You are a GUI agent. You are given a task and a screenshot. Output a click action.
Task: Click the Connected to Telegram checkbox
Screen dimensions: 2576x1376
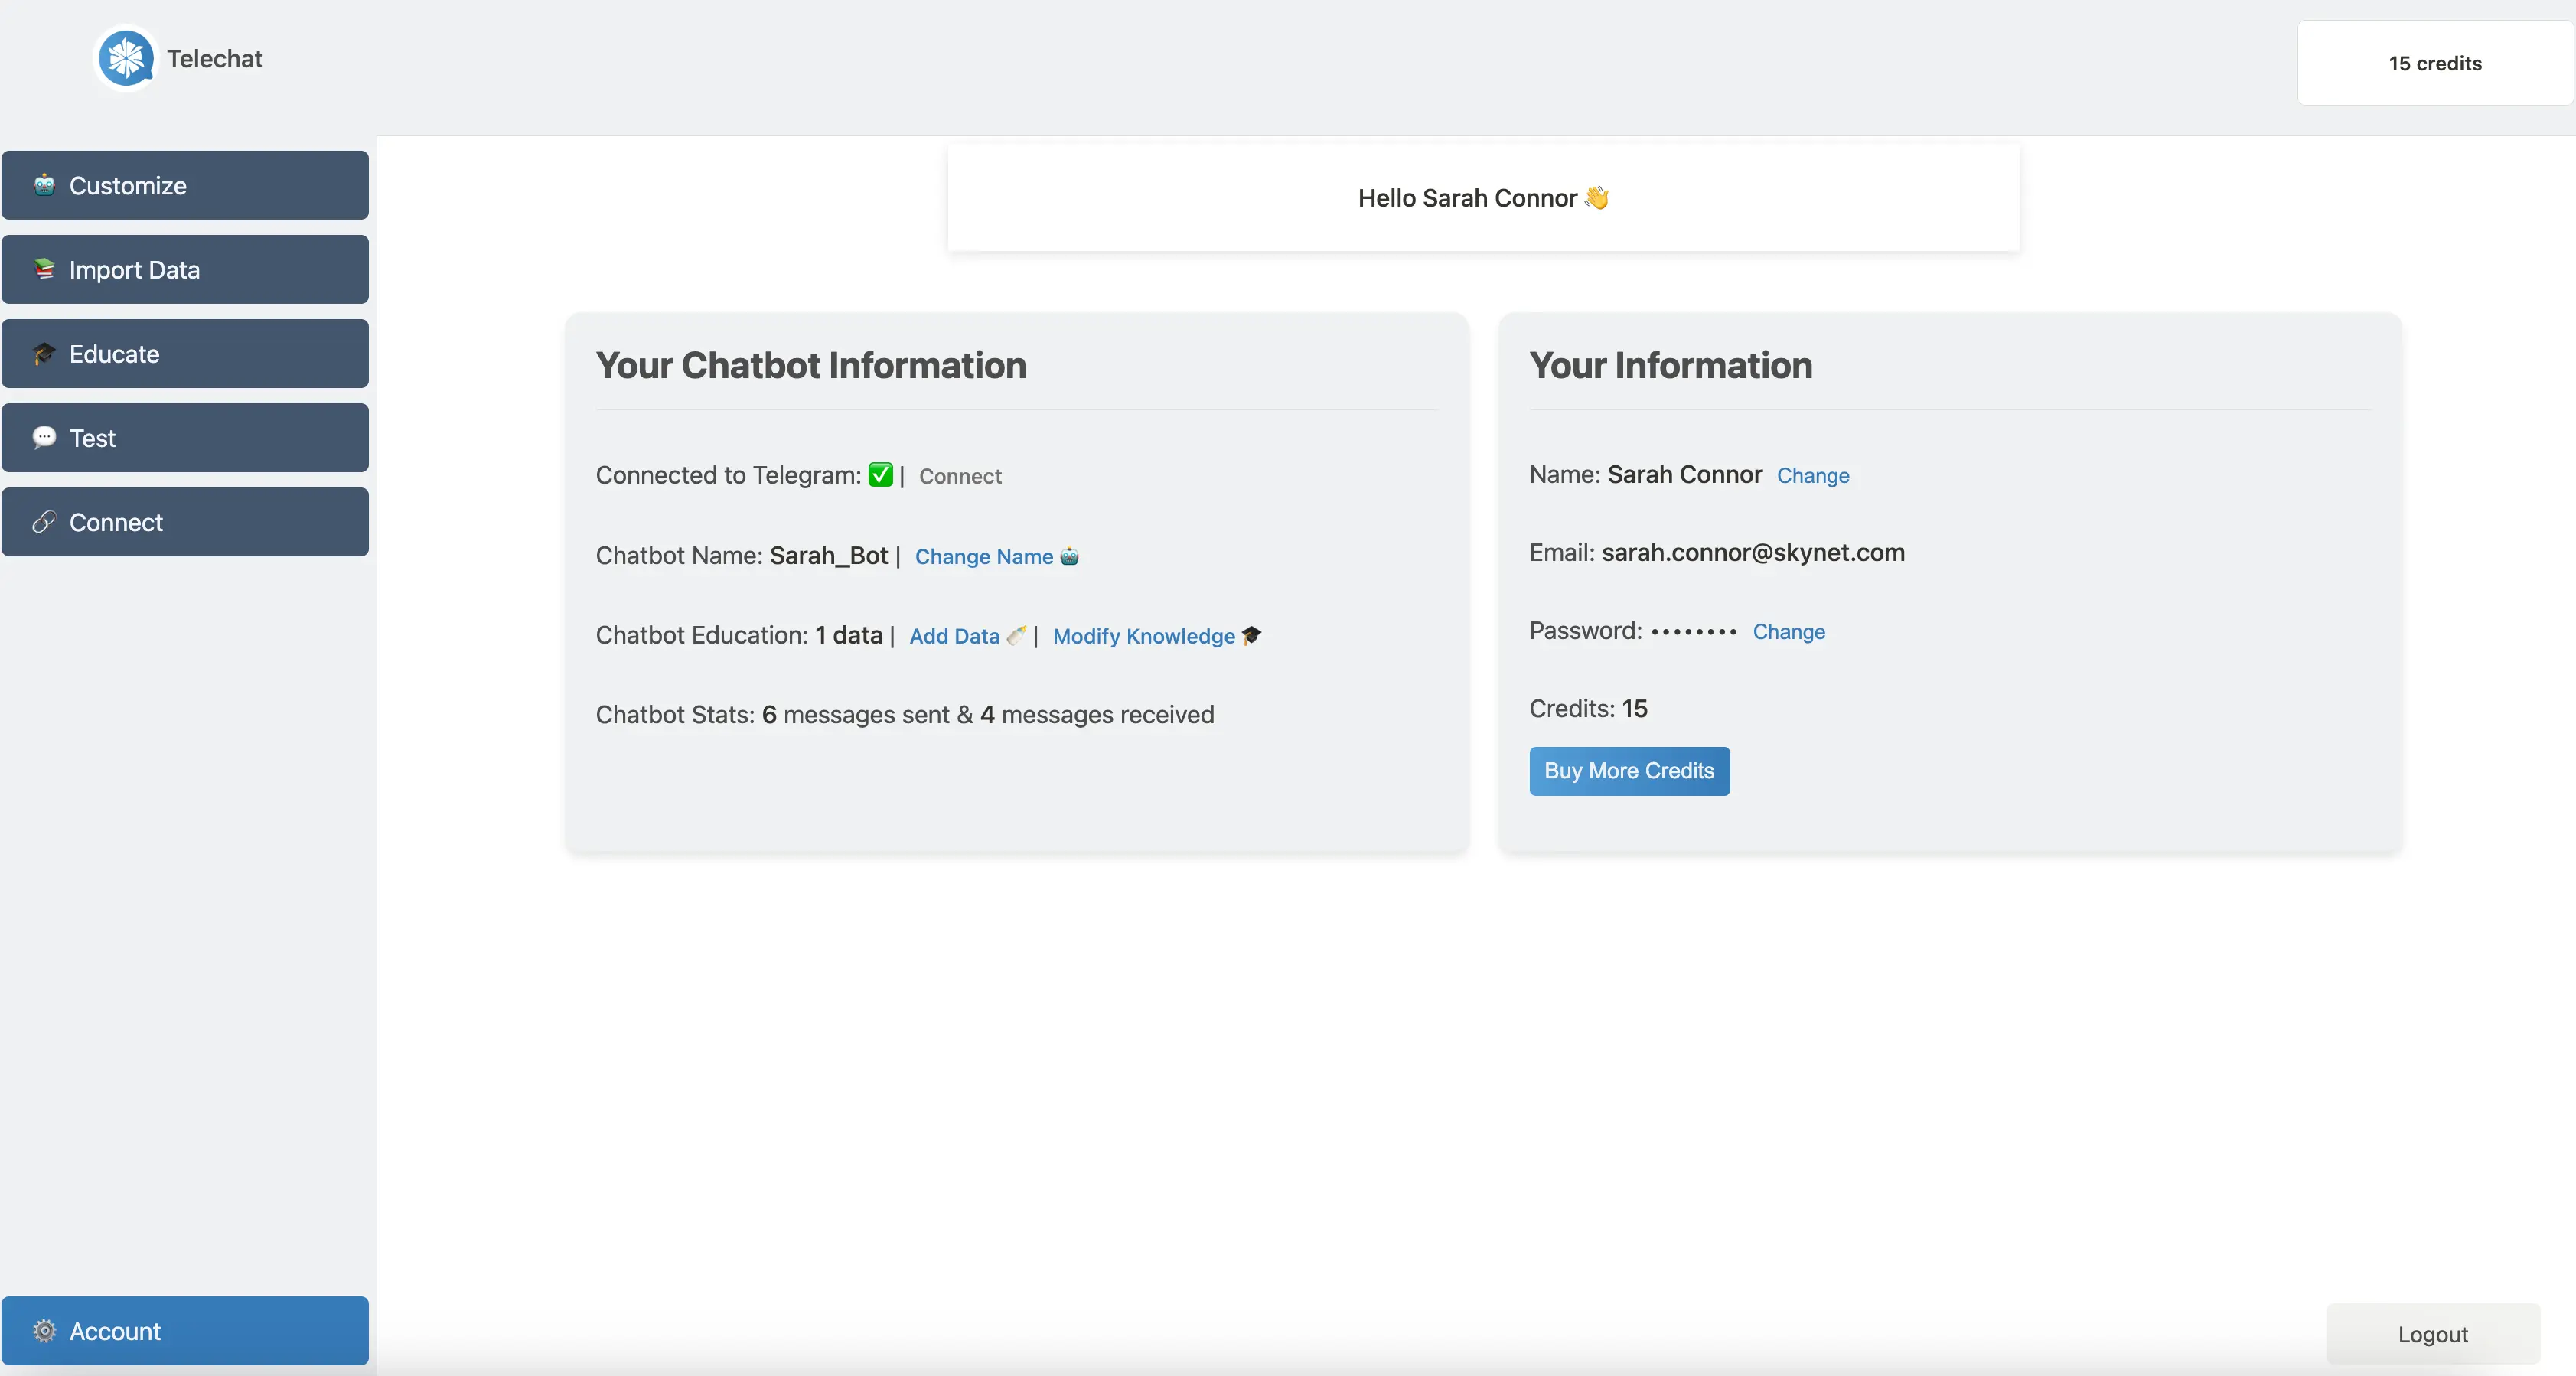click(x=881, y=474)
